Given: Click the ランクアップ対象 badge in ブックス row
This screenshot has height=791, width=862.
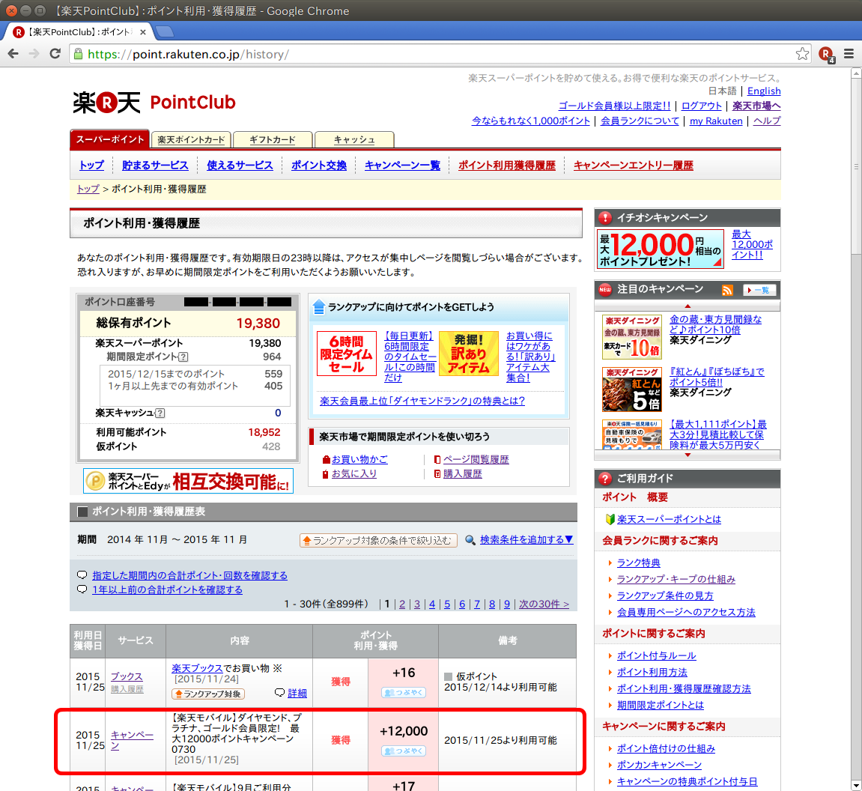Looking at the screenshot, I should [x=208, y=694].
